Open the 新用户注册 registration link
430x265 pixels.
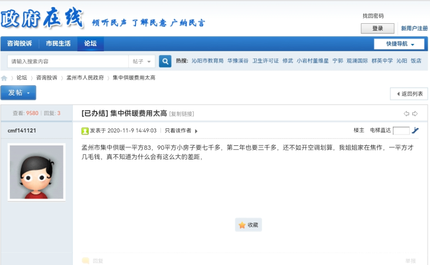click(x=414, y=28)
